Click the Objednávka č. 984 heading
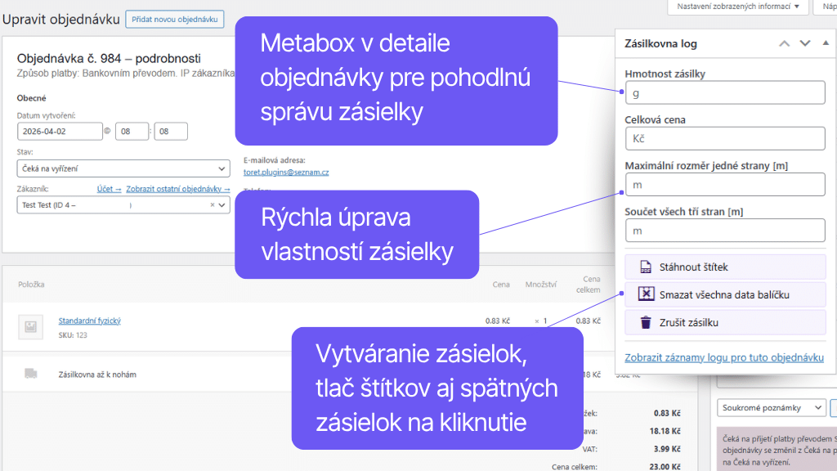This screenshot has height=471, width=837. 109,58
